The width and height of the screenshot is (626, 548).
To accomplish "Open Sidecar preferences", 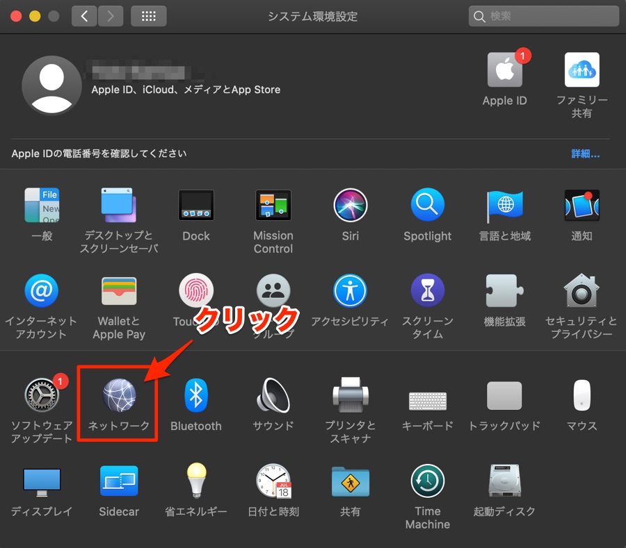I will click(119, 481).
